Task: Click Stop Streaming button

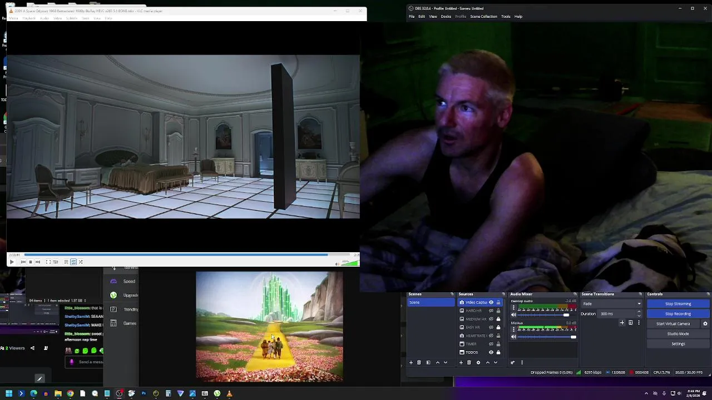Action: (x=678, y=304)
